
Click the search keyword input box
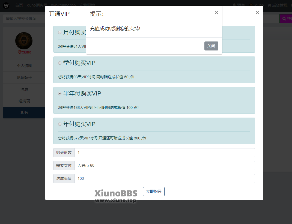point(24,19)
